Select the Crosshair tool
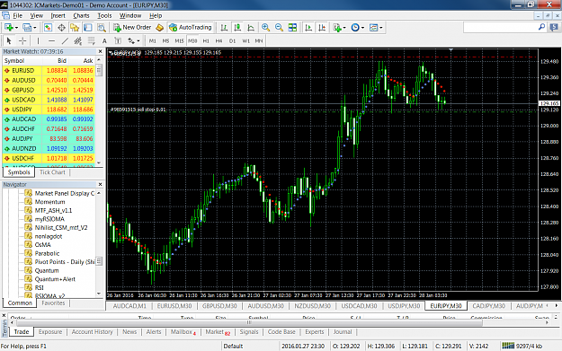The width and height of the screenshot is (562, 351). point(22,40)
